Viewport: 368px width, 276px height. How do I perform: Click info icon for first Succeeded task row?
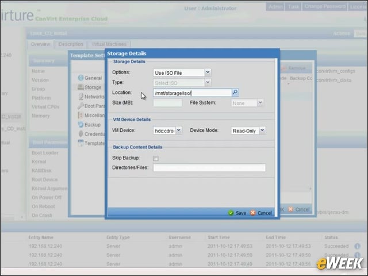pyautogui.click(x=357, y=246)
